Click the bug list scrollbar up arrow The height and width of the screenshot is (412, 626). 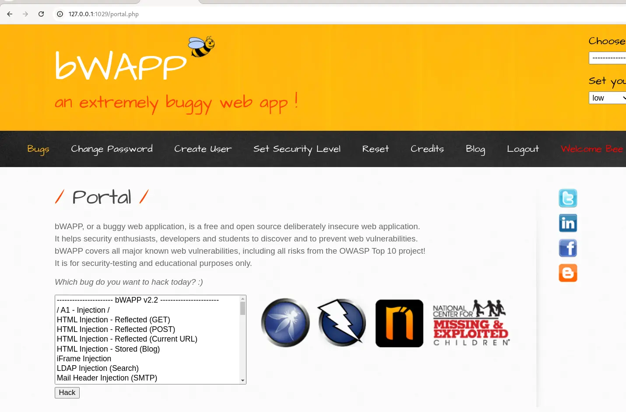click(243, 299)
